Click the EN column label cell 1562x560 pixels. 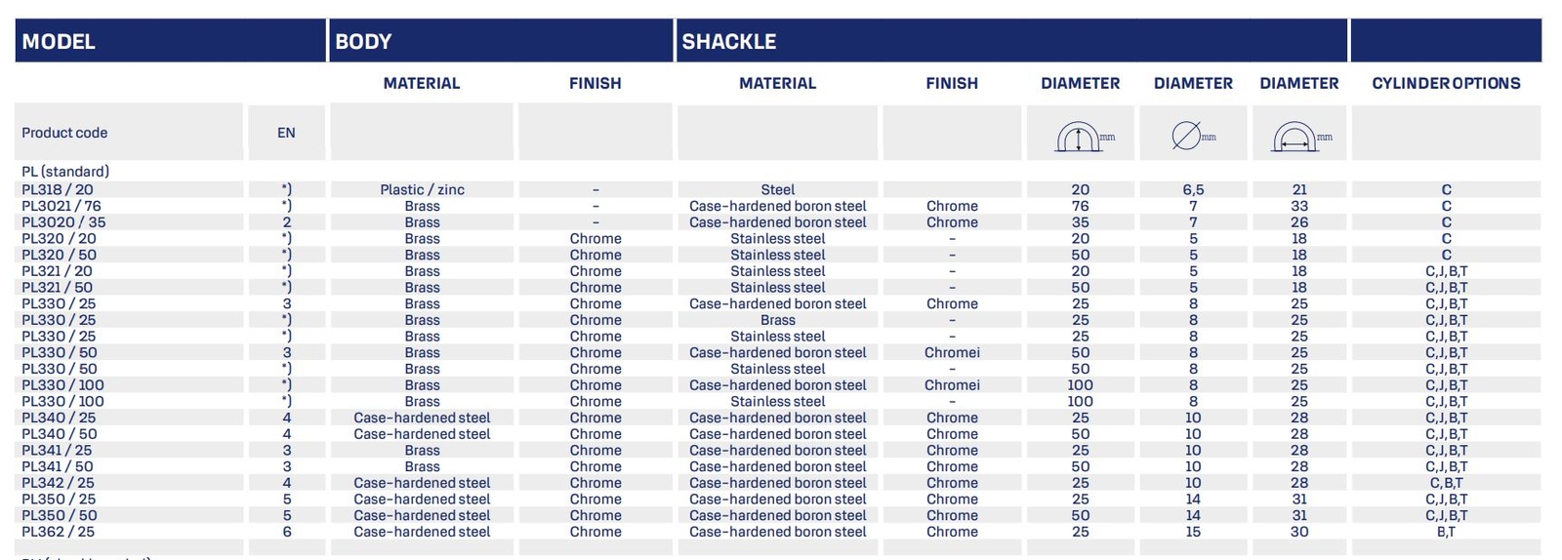tap(286, 133)
